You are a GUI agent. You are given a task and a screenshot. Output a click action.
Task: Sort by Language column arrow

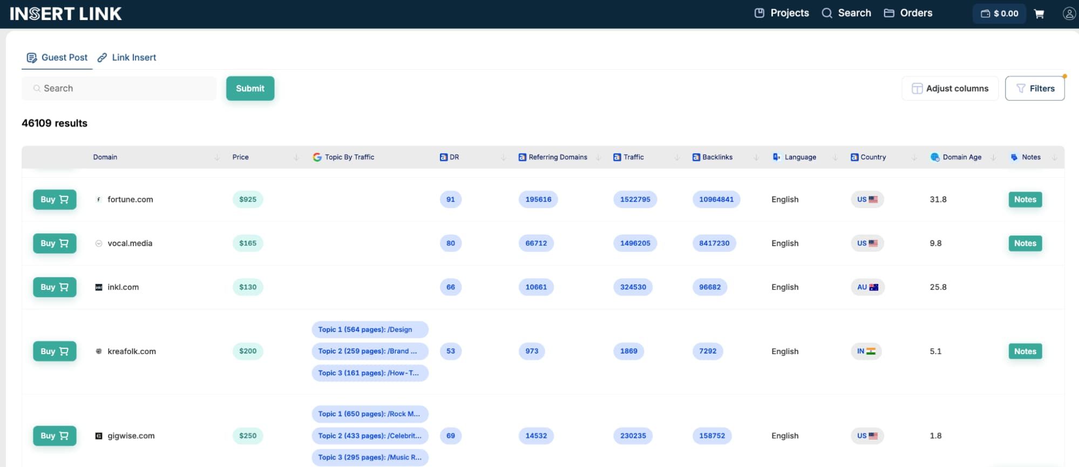click(835, 157)
